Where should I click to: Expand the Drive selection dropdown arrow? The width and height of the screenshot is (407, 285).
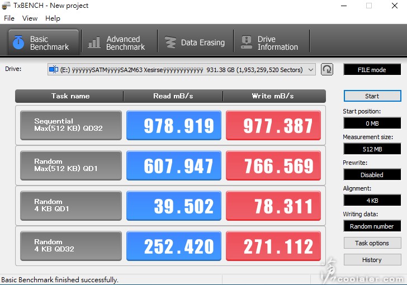[311, 70]
